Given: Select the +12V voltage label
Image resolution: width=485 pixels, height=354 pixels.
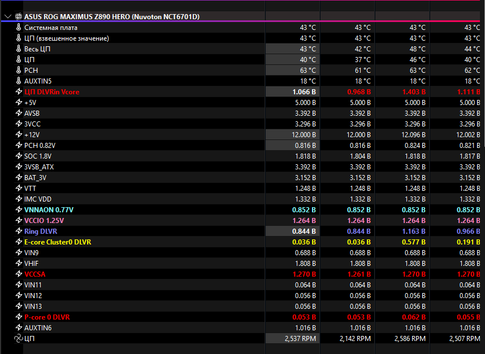Looking at the screenshot, I should [x=32, y=135].
